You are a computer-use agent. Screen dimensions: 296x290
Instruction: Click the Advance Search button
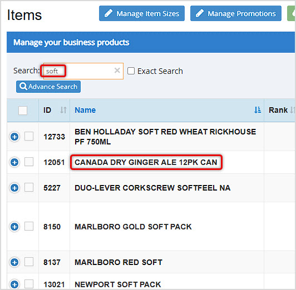tap(48, 87)
